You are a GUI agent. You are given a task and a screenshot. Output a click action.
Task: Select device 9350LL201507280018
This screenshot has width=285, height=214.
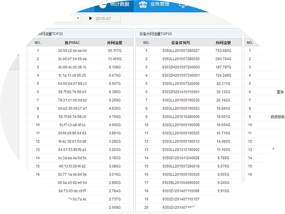click(x=181, y=166)
